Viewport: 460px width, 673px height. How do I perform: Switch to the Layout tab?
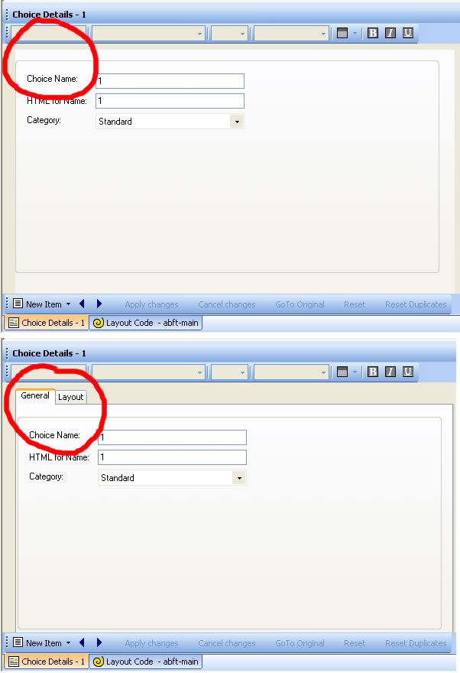pos(71,397)
